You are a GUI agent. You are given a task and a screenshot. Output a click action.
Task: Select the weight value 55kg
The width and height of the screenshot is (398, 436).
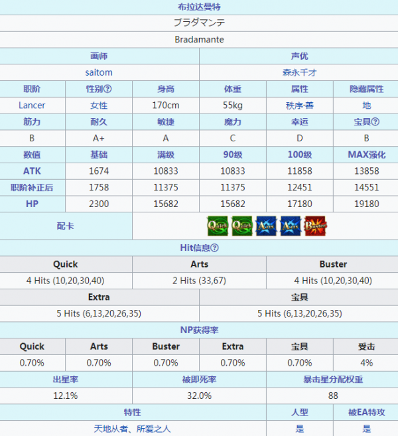click(x=233, y=106)
